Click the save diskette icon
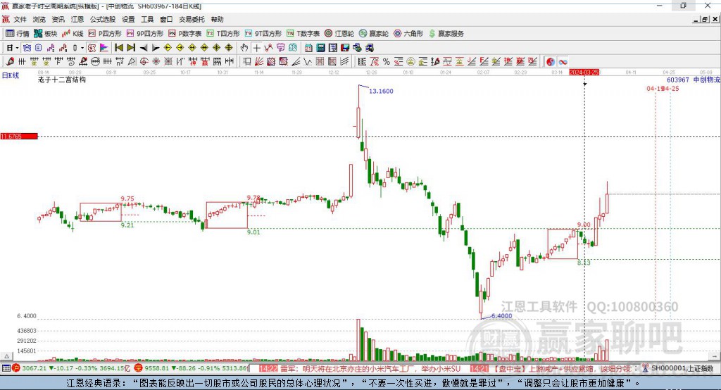Screen dimensions: 721x390 pos(345,48)
